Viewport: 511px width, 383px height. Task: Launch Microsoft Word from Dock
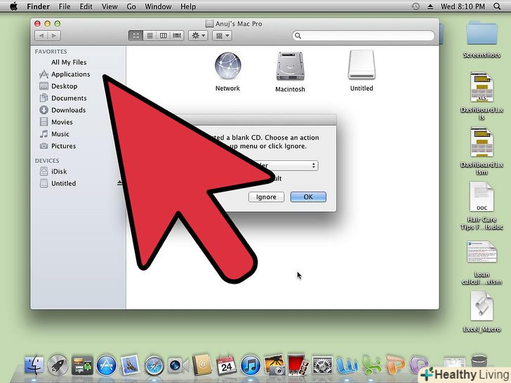[347, 365]
